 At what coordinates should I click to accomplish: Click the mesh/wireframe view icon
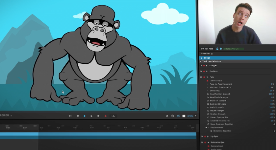172,116
